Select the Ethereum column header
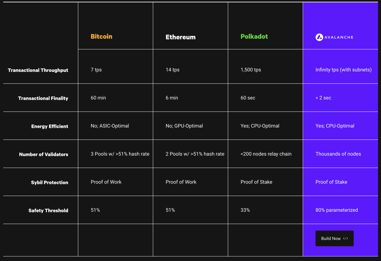381x261 pixels. [180, 37]
